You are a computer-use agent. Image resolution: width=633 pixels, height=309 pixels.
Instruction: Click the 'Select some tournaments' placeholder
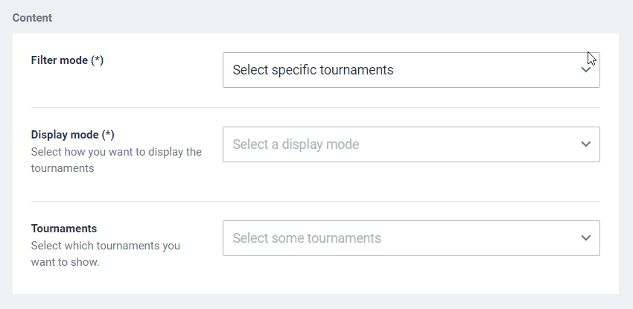[x=307, y=238]
